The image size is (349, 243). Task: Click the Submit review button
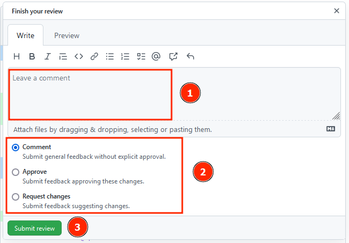[x=34, y=228]
